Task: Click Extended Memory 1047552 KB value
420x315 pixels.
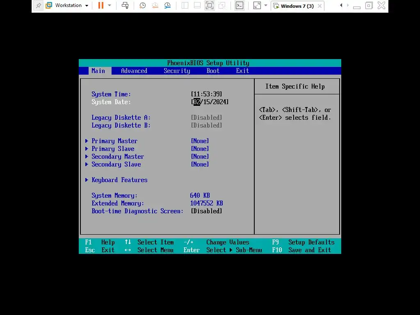Action: click(x=207, y=203)
